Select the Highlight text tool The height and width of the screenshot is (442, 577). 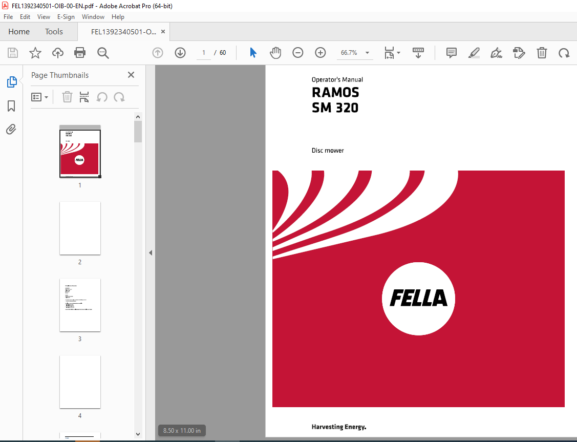pos(474,53)
